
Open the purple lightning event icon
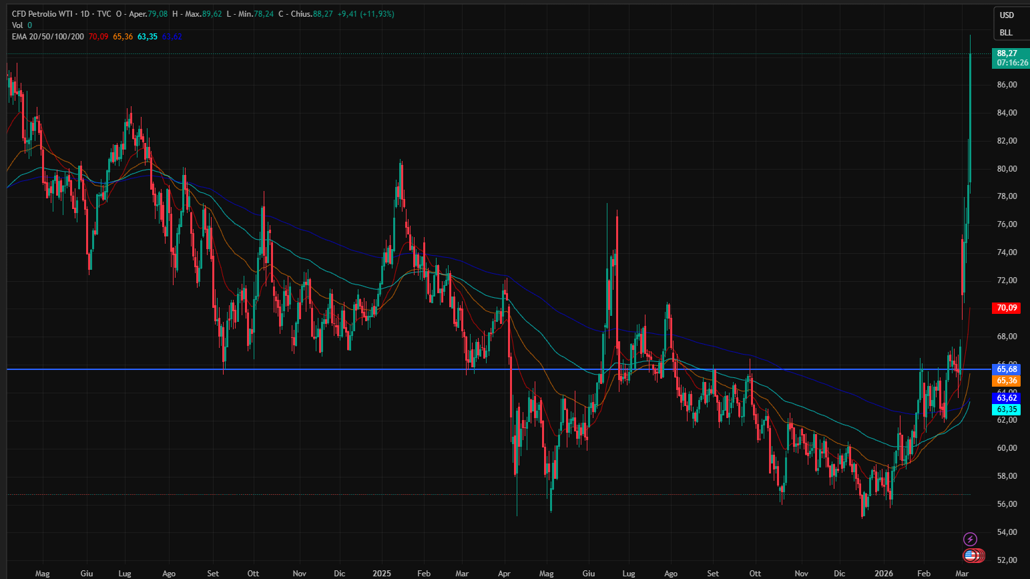point(971,539)
